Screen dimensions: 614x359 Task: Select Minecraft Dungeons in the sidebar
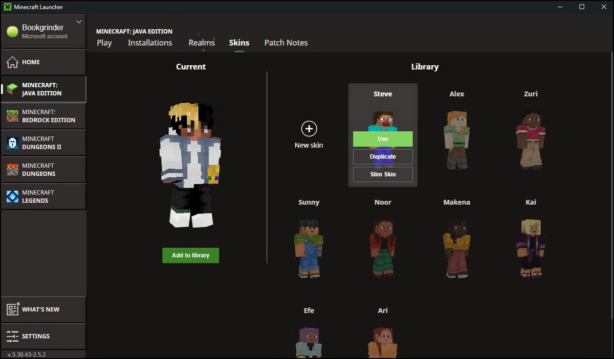[x=43, y=169]
